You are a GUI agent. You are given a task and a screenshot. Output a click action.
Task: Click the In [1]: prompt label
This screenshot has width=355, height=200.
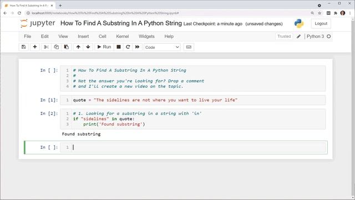(49, 100)
